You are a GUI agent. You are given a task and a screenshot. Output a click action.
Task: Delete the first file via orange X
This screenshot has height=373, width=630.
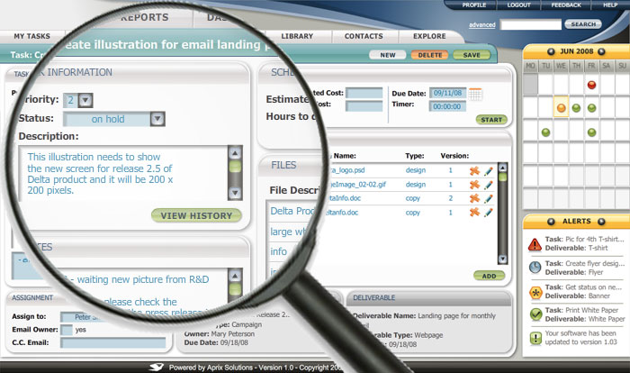click(x=474, y=170)
